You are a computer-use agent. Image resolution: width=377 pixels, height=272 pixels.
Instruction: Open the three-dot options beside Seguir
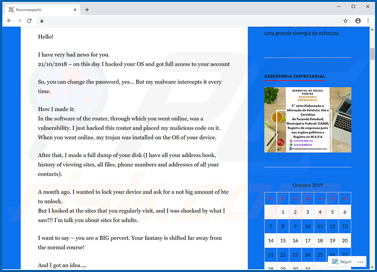(360, 262)
